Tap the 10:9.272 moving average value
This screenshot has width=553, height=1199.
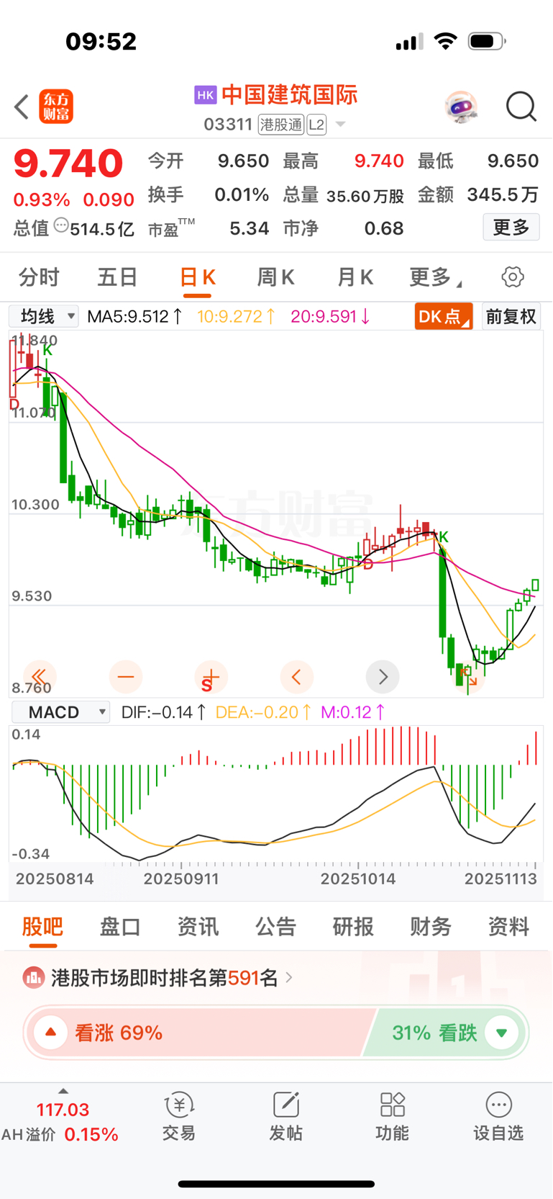pyautogui.click(x=237, y=316)
